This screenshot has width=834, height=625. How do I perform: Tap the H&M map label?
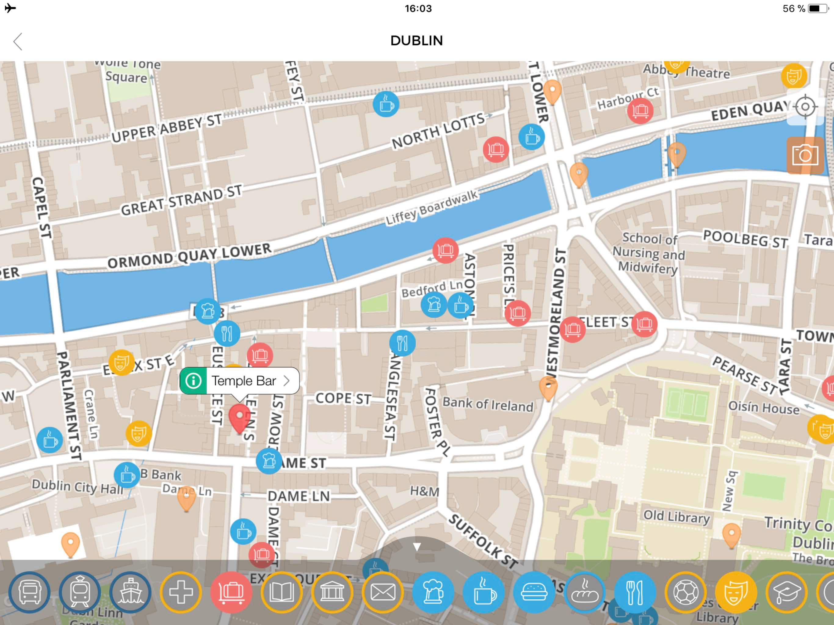tap(425, 491)
